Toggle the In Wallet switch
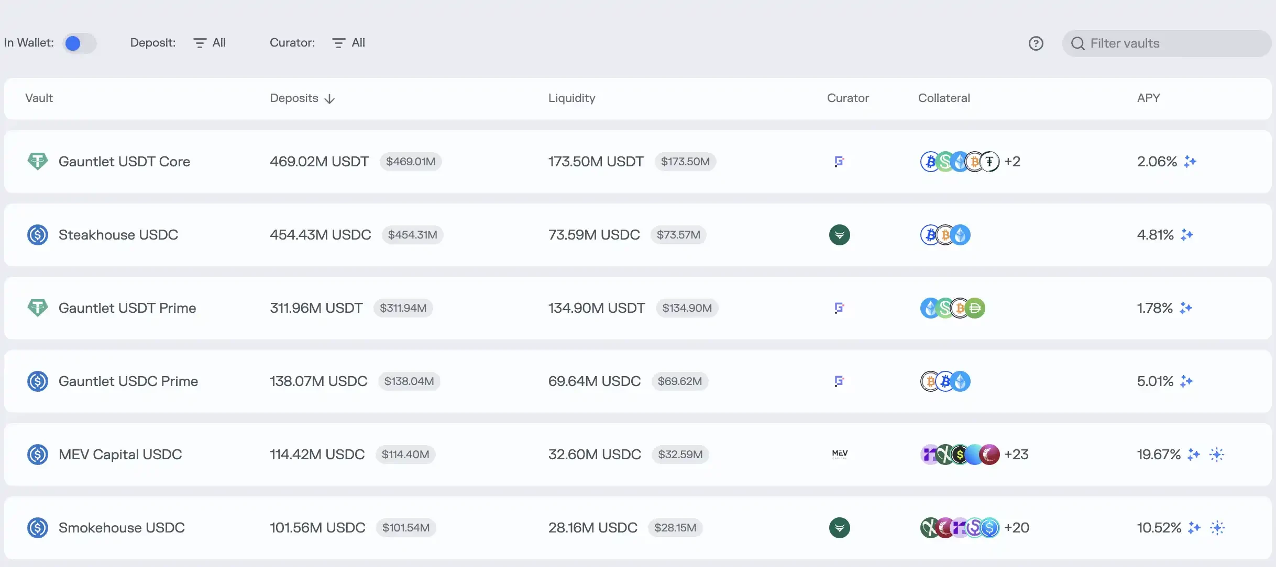Image resolution: width=1276 pixels, height=567 pixels. [x=79, y=43]
